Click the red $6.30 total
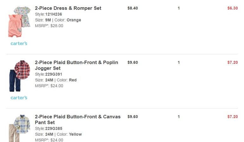 232,8
